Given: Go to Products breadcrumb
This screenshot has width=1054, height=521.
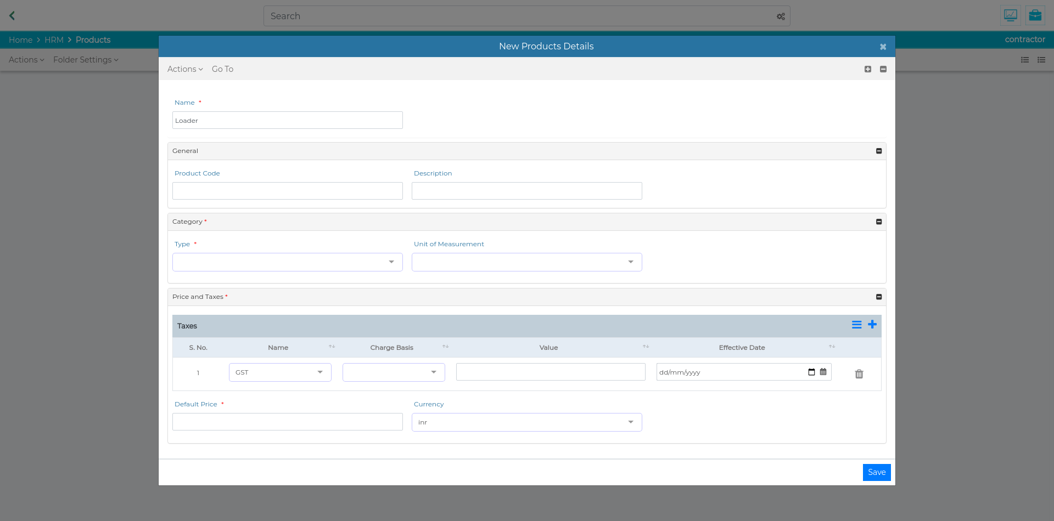Looking at the screenshot, I should tap(93, 40).
